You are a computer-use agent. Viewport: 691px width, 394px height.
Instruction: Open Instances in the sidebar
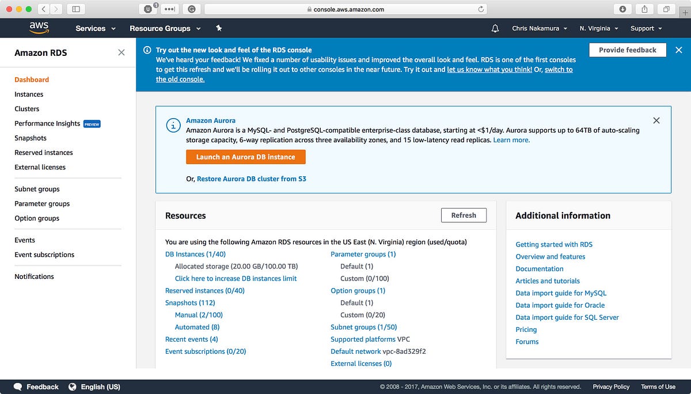[29, 94]
